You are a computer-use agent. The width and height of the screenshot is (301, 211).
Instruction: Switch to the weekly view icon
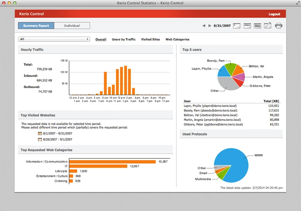tap(247, 25)
